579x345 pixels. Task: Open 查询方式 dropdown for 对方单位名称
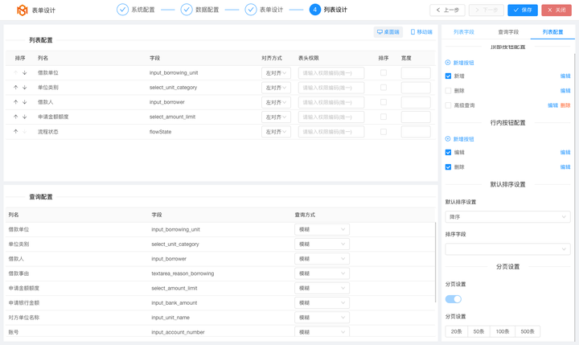click(322, 318)
